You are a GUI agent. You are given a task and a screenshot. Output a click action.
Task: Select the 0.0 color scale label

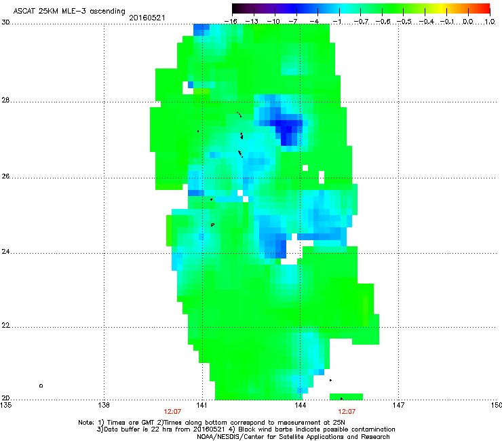pos(468,22)
